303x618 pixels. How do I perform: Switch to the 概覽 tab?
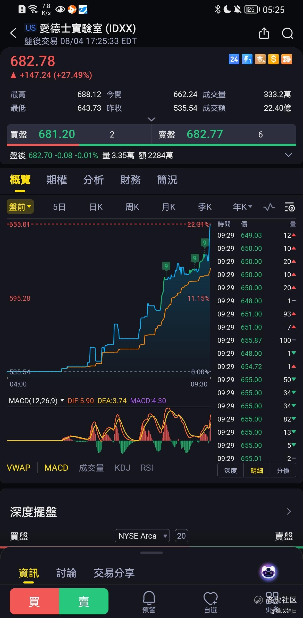(20, 180)
